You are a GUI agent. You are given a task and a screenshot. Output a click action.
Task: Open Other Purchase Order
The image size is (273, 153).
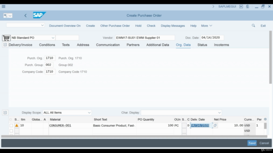[x=115, y=25]
